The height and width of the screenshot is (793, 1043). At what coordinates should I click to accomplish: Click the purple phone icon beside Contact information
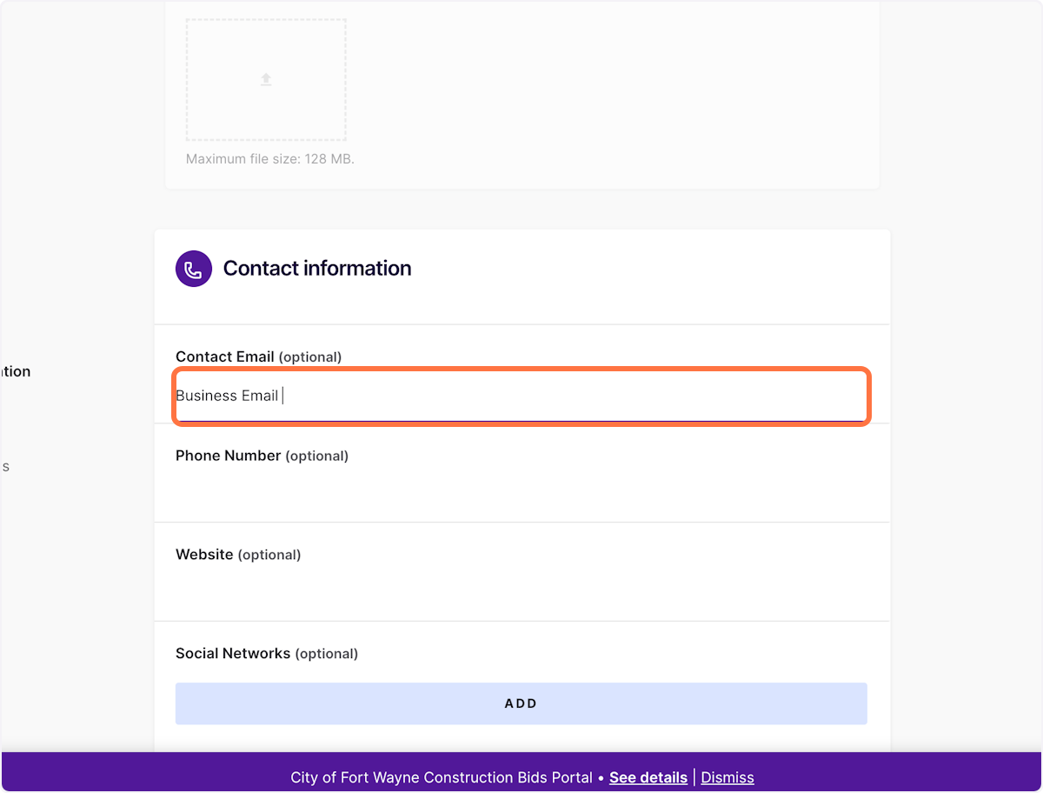(194, 269)
